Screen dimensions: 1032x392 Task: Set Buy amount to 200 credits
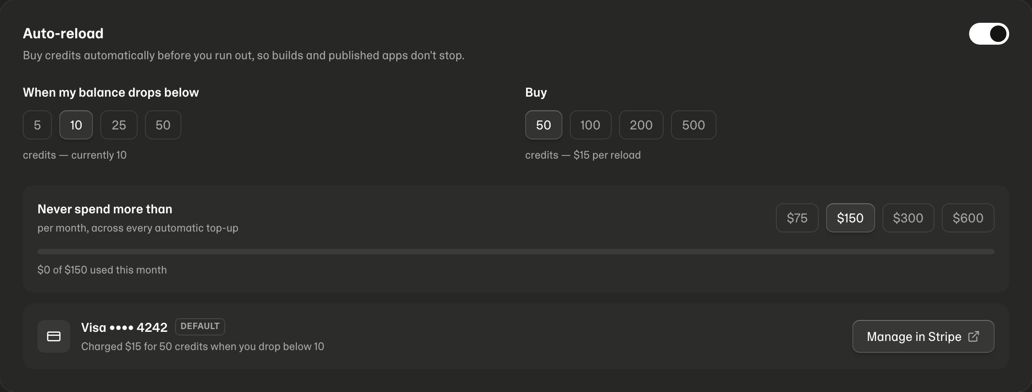point(641,125)
